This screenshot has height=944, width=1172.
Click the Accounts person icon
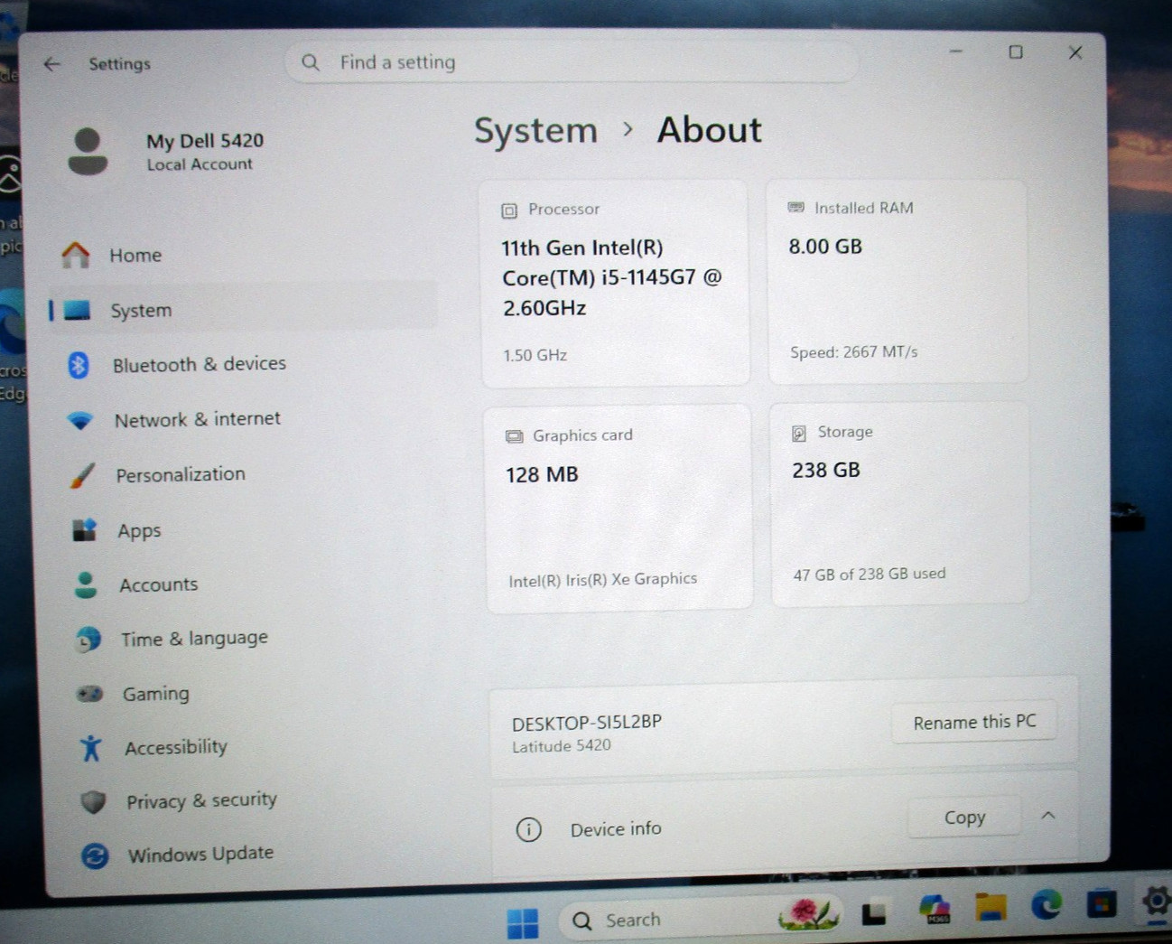pyautogui.click(x=86, y=584)
